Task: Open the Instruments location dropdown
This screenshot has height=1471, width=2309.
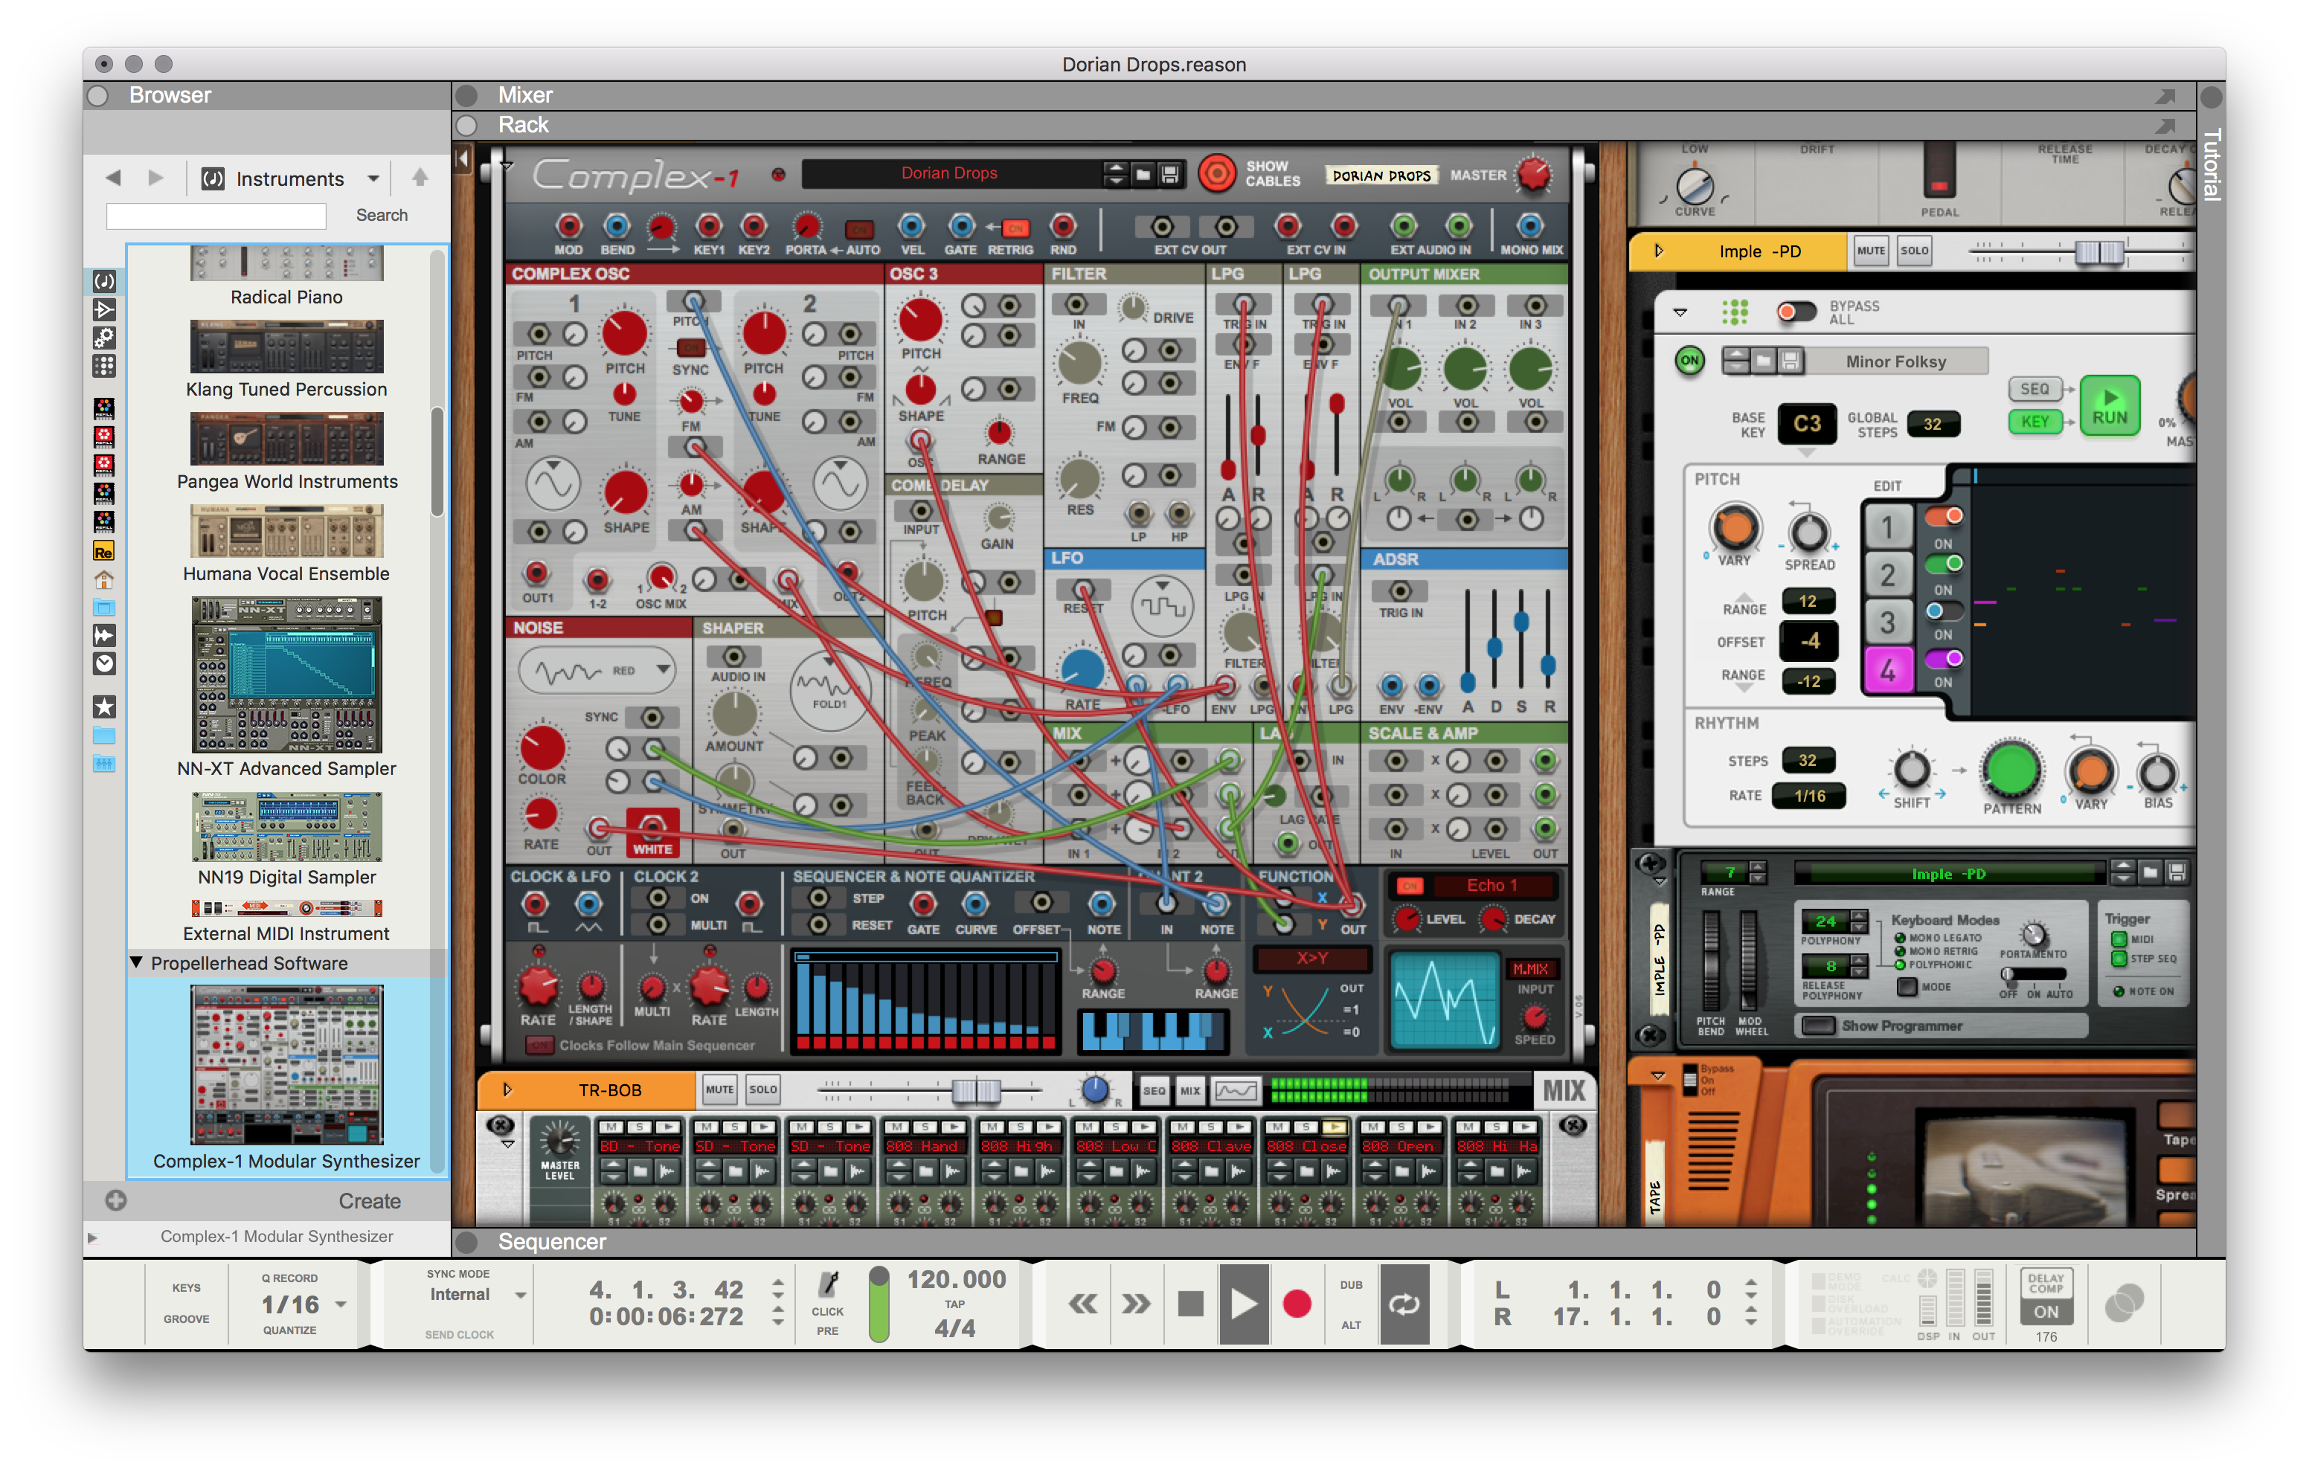Action: tap(291, 178)
